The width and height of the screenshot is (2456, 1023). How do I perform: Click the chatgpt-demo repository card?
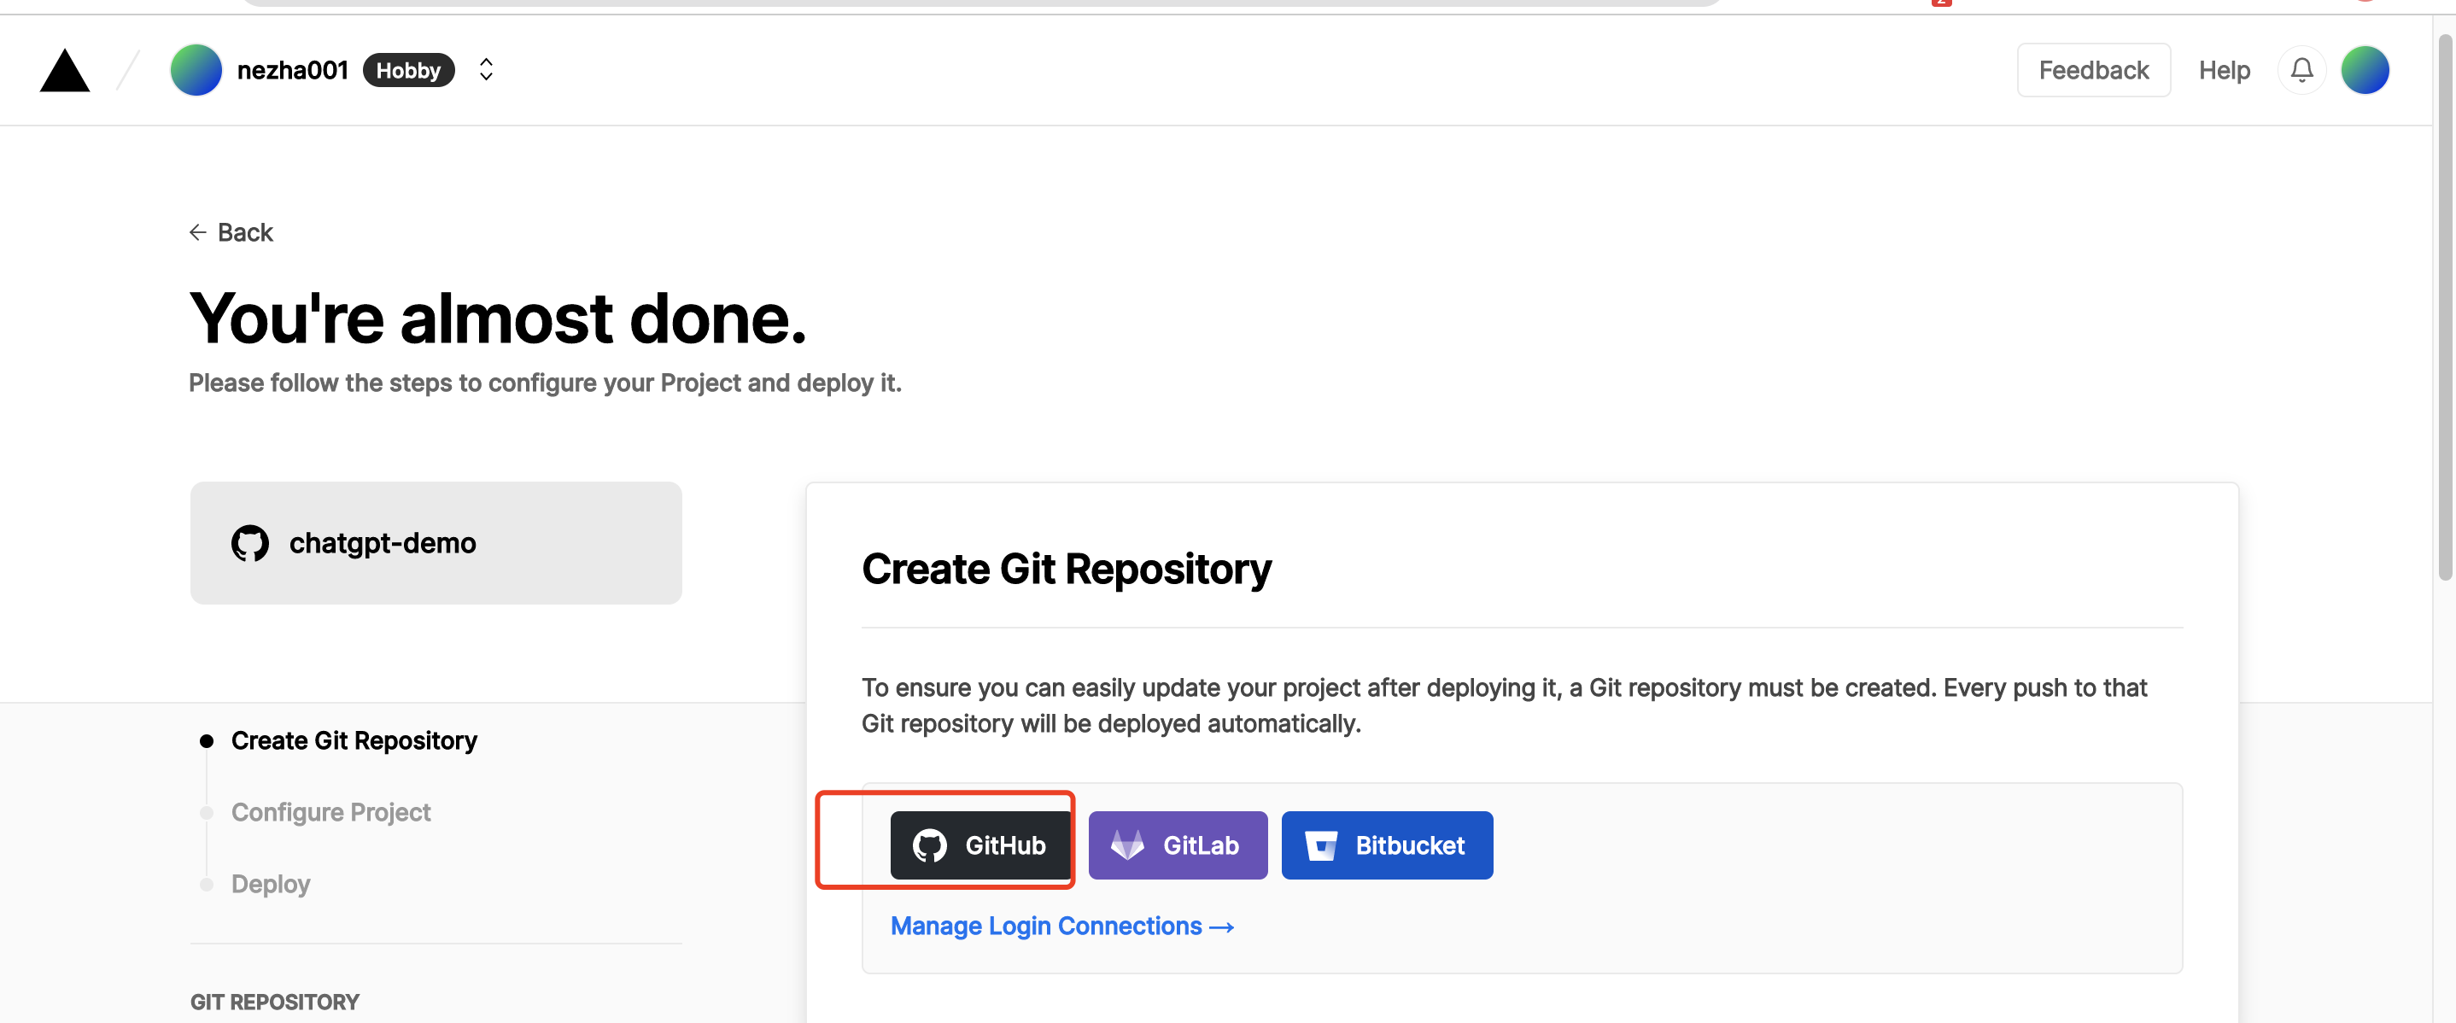[436, 542]
